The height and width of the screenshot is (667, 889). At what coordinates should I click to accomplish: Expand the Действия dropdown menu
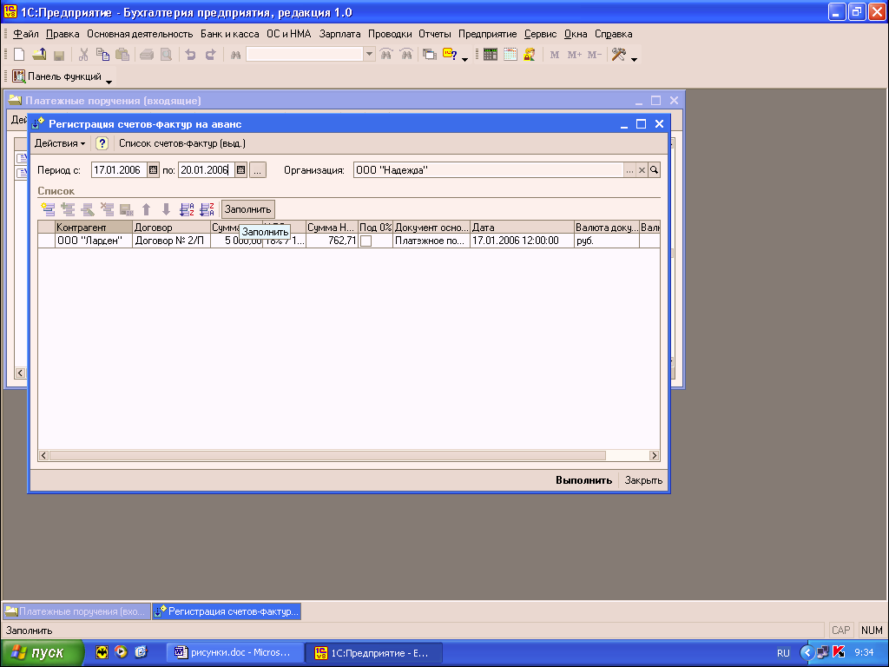tap(60, 143)
